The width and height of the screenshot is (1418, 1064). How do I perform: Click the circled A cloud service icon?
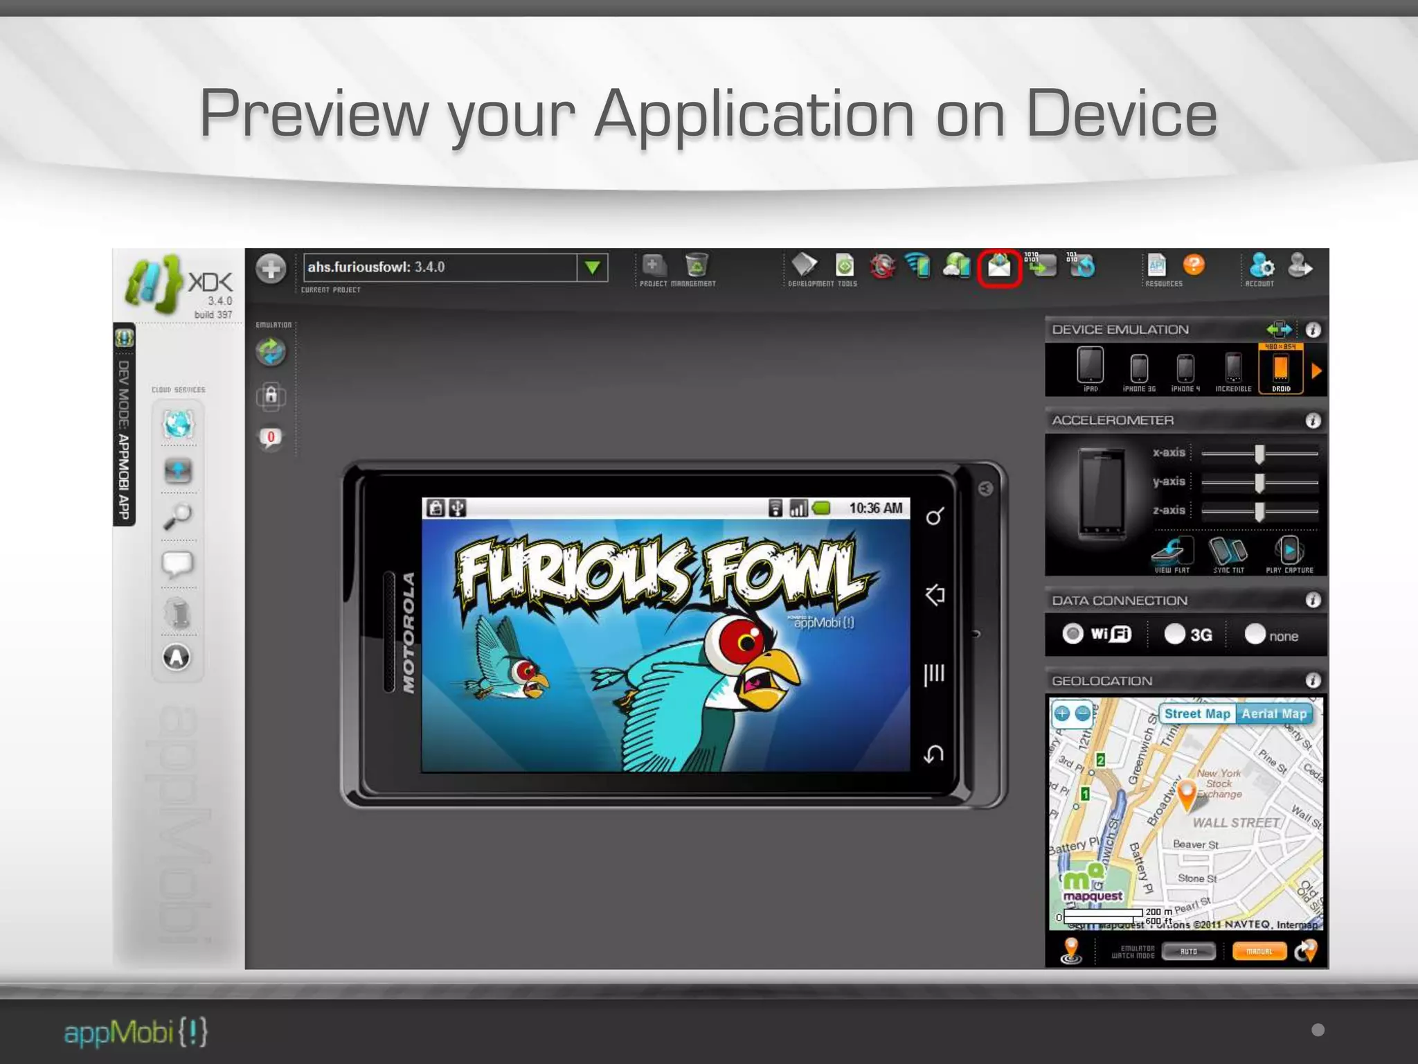point(177,657)
